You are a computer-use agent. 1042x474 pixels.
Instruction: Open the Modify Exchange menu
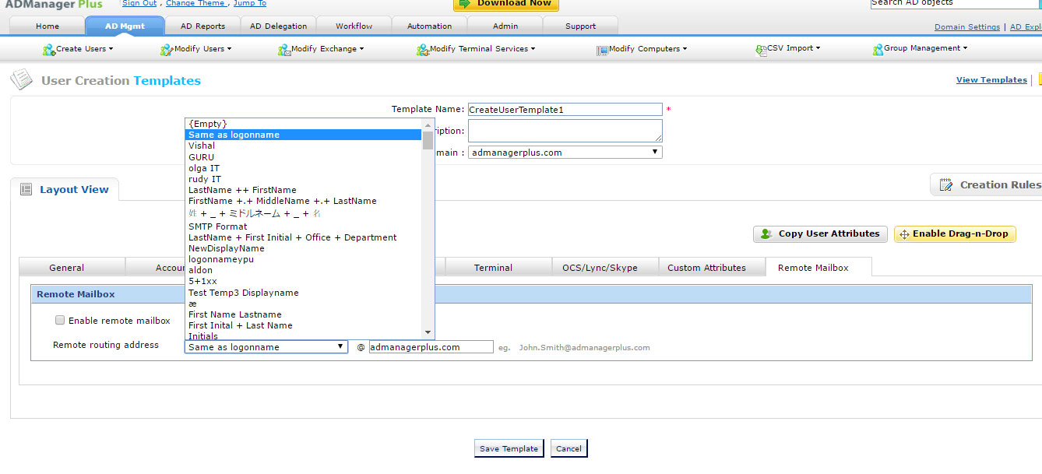[x=327, y=49]
